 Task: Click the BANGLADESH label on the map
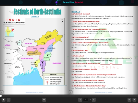click(27, 58)
